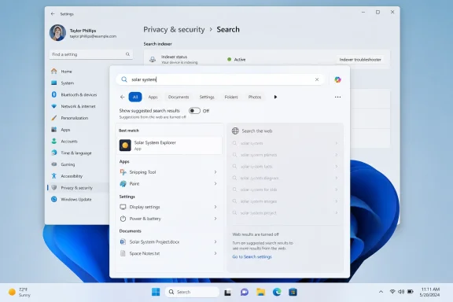Expand Display settings result chevron
The image size is (453, 302).
pyautogui.click(x=215, y=207)
